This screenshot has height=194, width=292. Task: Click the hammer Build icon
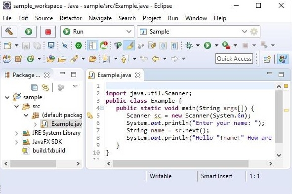click(9, 32)
